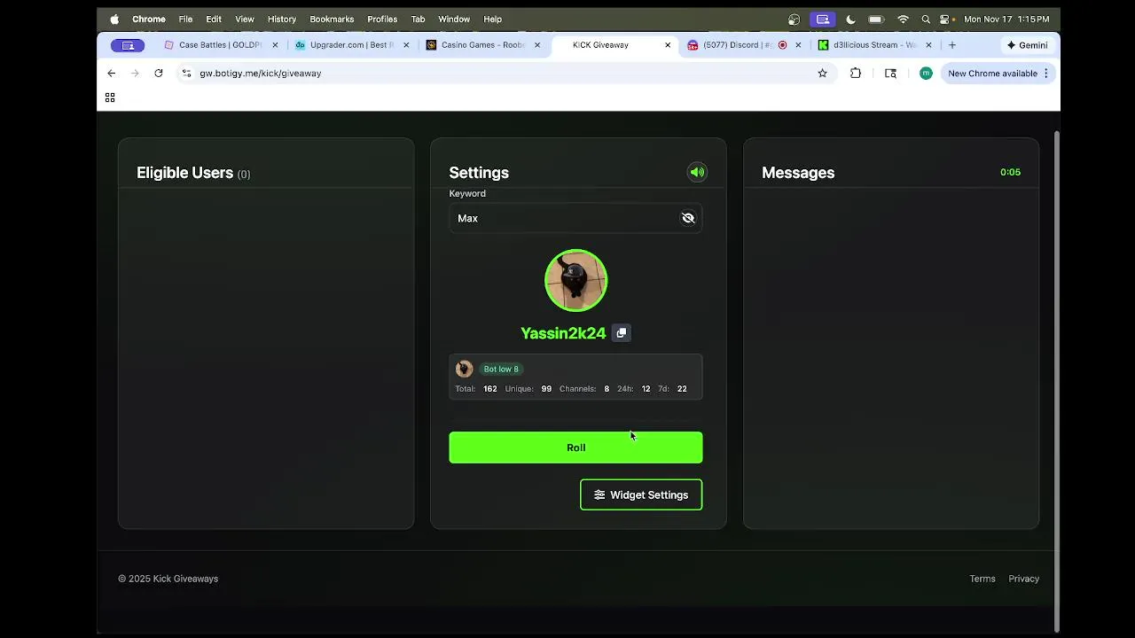
Task: Open the File menu
Action: click(x=185, y=19)
